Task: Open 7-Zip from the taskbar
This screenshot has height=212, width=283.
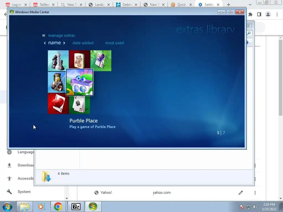Action: point(76,206)
